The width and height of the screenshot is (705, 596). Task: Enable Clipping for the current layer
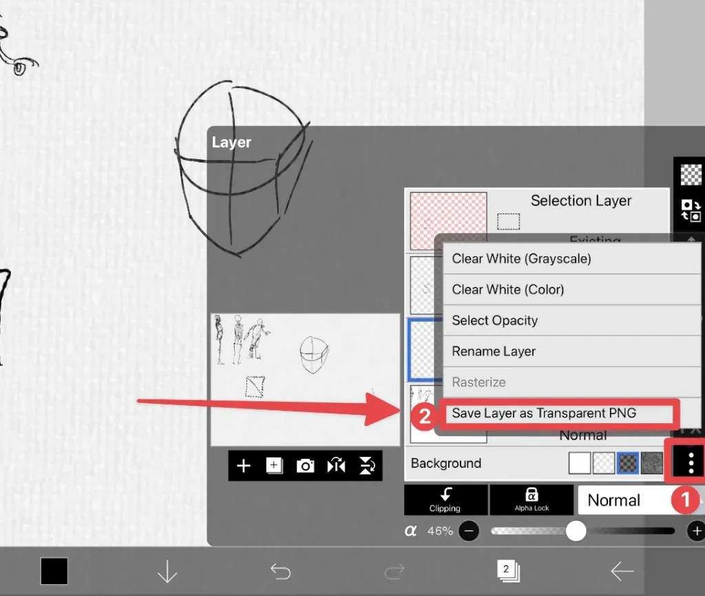(x=445, y=500)
